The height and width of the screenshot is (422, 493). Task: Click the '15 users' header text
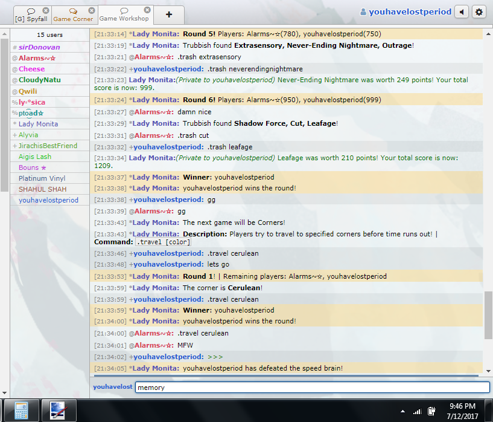49,35
